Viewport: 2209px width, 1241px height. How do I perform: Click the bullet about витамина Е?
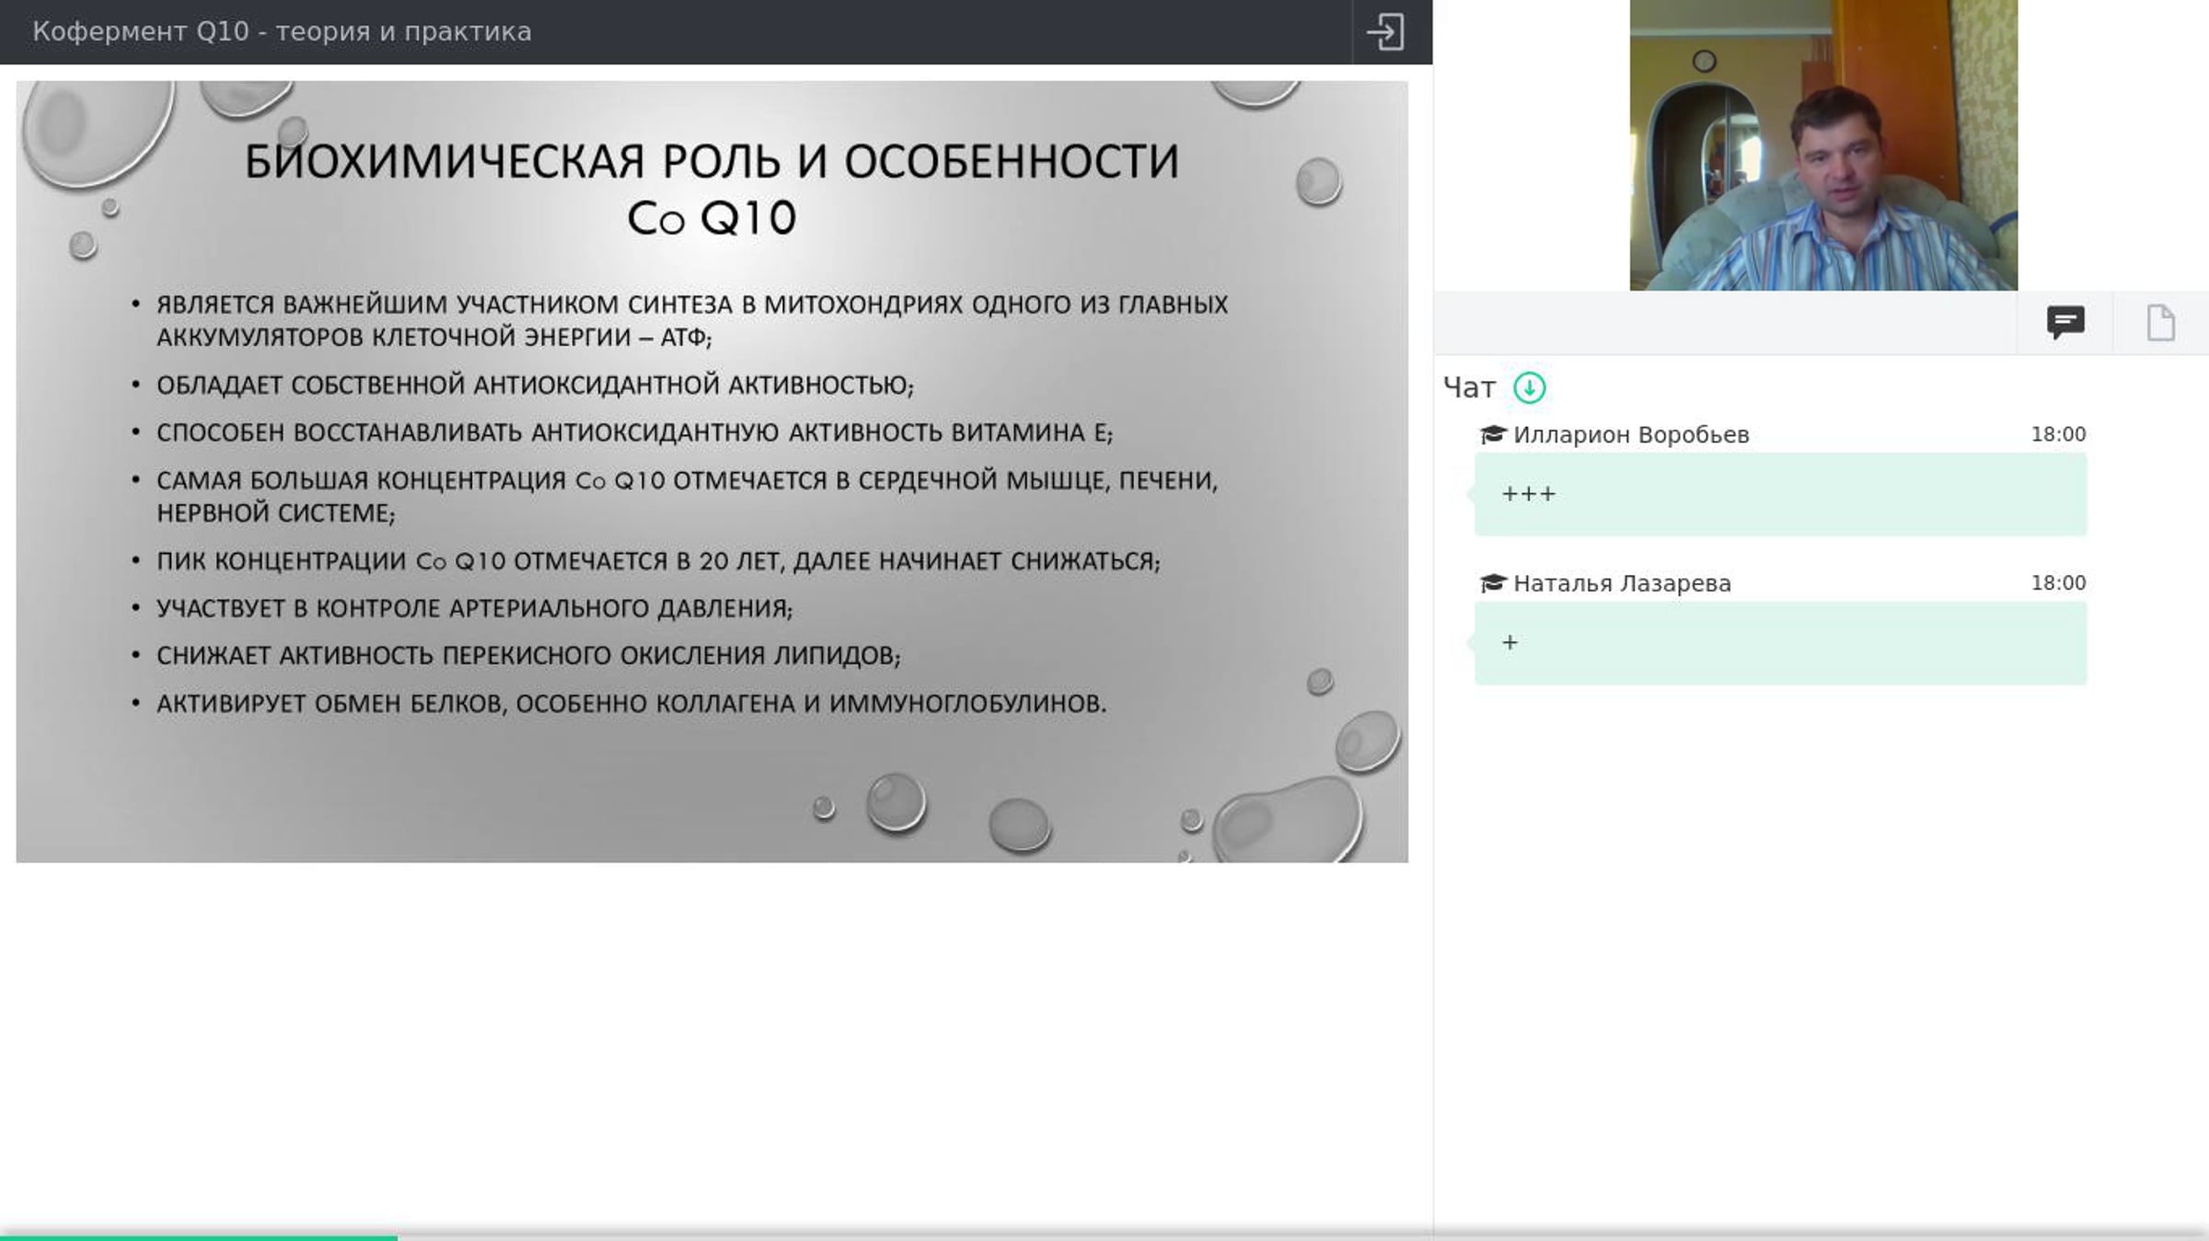pos(634,432)
